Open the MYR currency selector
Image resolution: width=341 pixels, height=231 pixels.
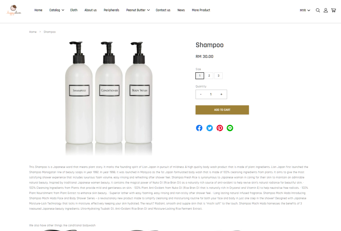pos(305,10)
